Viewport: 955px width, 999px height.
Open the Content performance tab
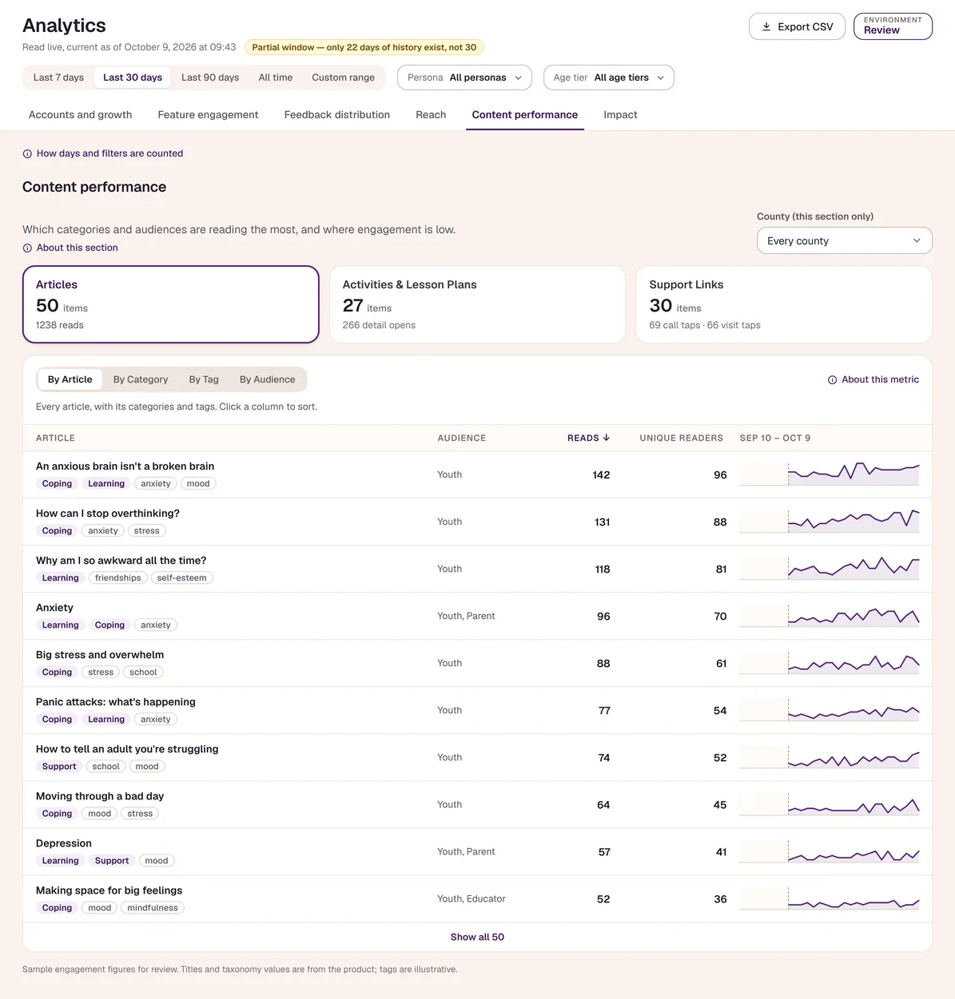pyautogui.click(x=525, y=115)
